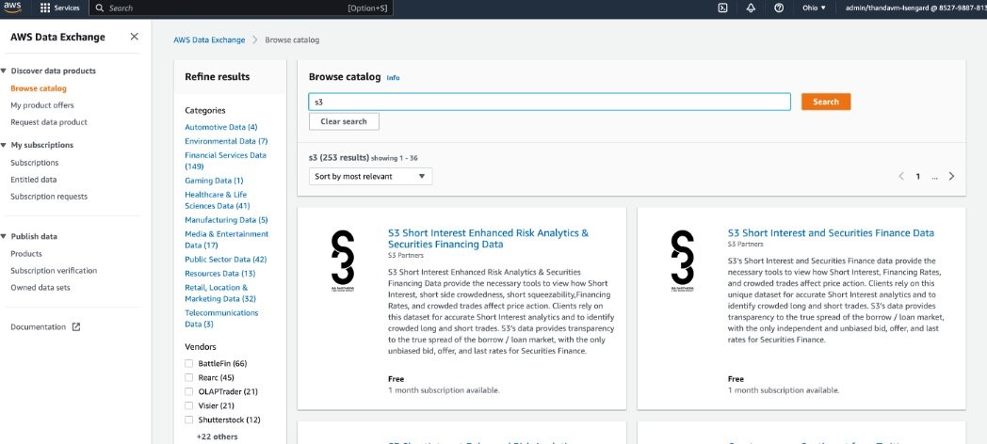The image size is (987, 444).
Task: Select Owned data sets menu item
Action: pos(40,288)
